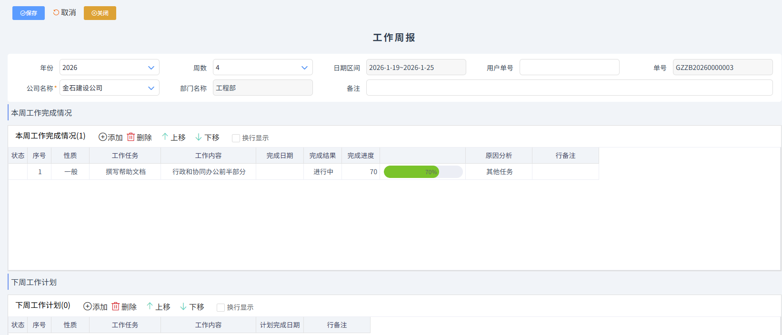The image size is (782, 335).
Task: Select the 本周工作完成情况(1) tab
Action: 50,136
